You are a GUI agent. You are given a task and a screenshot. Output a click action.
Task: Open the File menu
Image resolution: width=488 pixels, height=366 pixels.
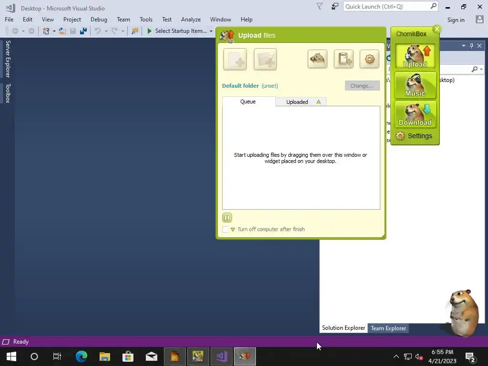pos(9,19)
